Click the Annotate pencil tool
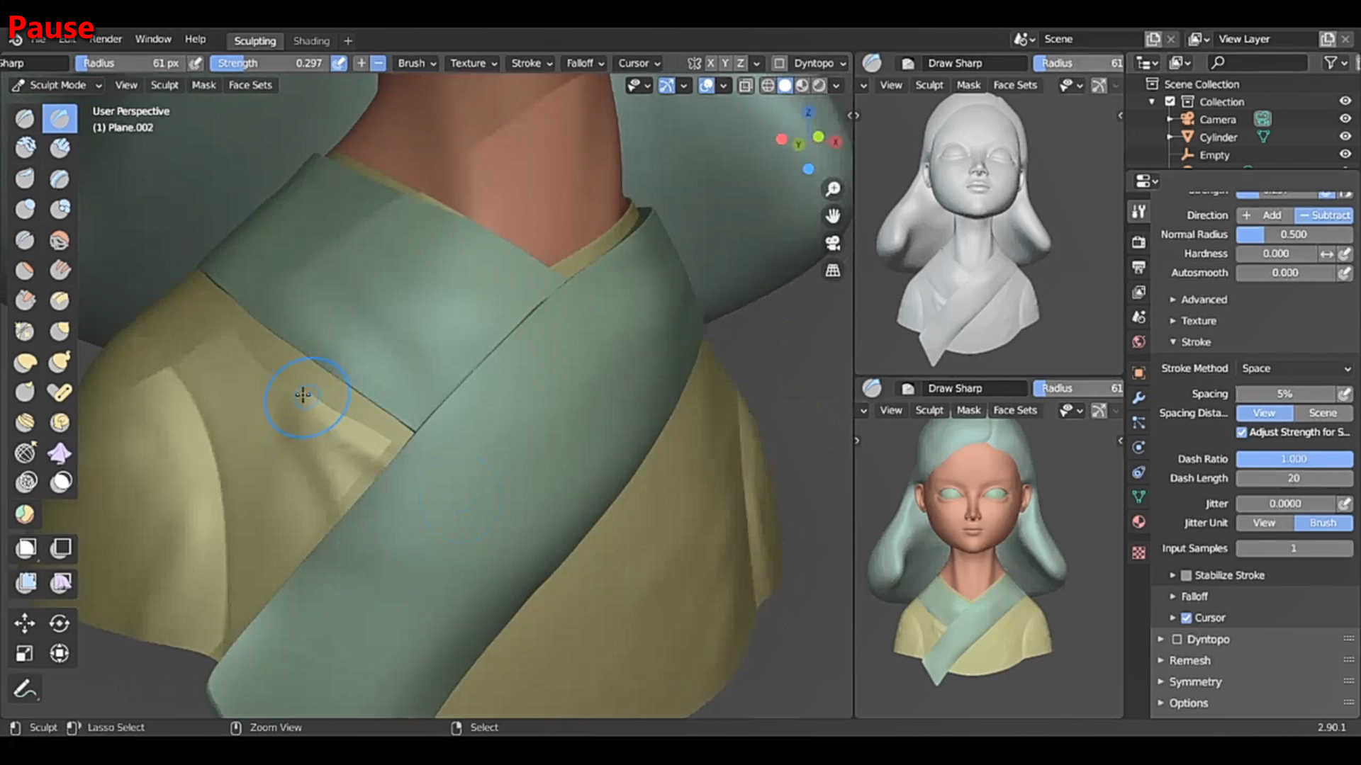 [x=25, y=688]
